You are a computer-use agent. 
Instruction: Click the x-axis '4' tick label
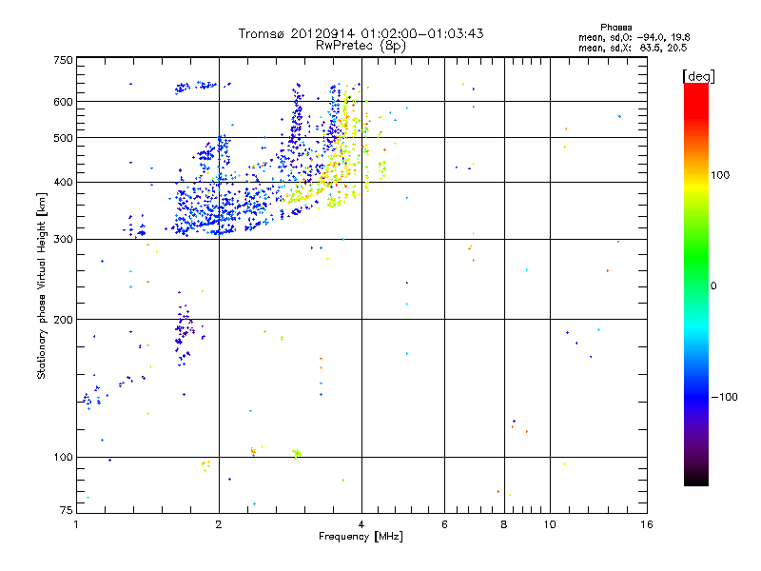pyautogui.click(x=361, y=524)
